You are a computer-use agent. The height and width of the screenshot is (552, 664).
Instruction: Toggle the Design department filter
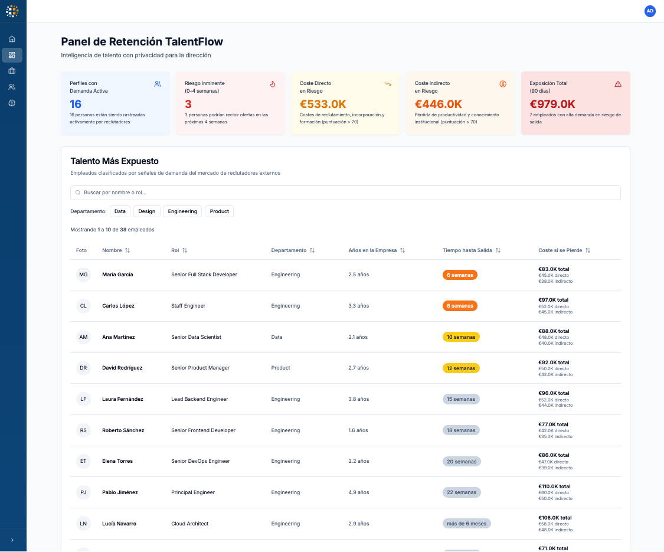point(147,211)
